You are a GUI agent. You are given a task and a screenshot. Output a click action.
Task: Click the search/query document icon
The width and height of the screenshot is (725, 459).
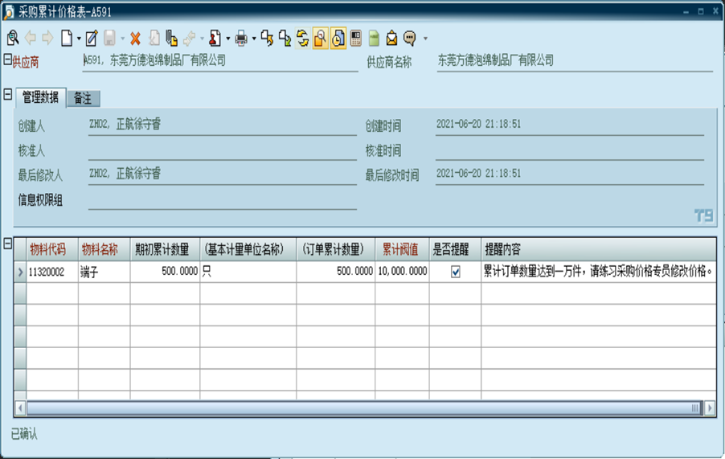click(x=12, y=38)
